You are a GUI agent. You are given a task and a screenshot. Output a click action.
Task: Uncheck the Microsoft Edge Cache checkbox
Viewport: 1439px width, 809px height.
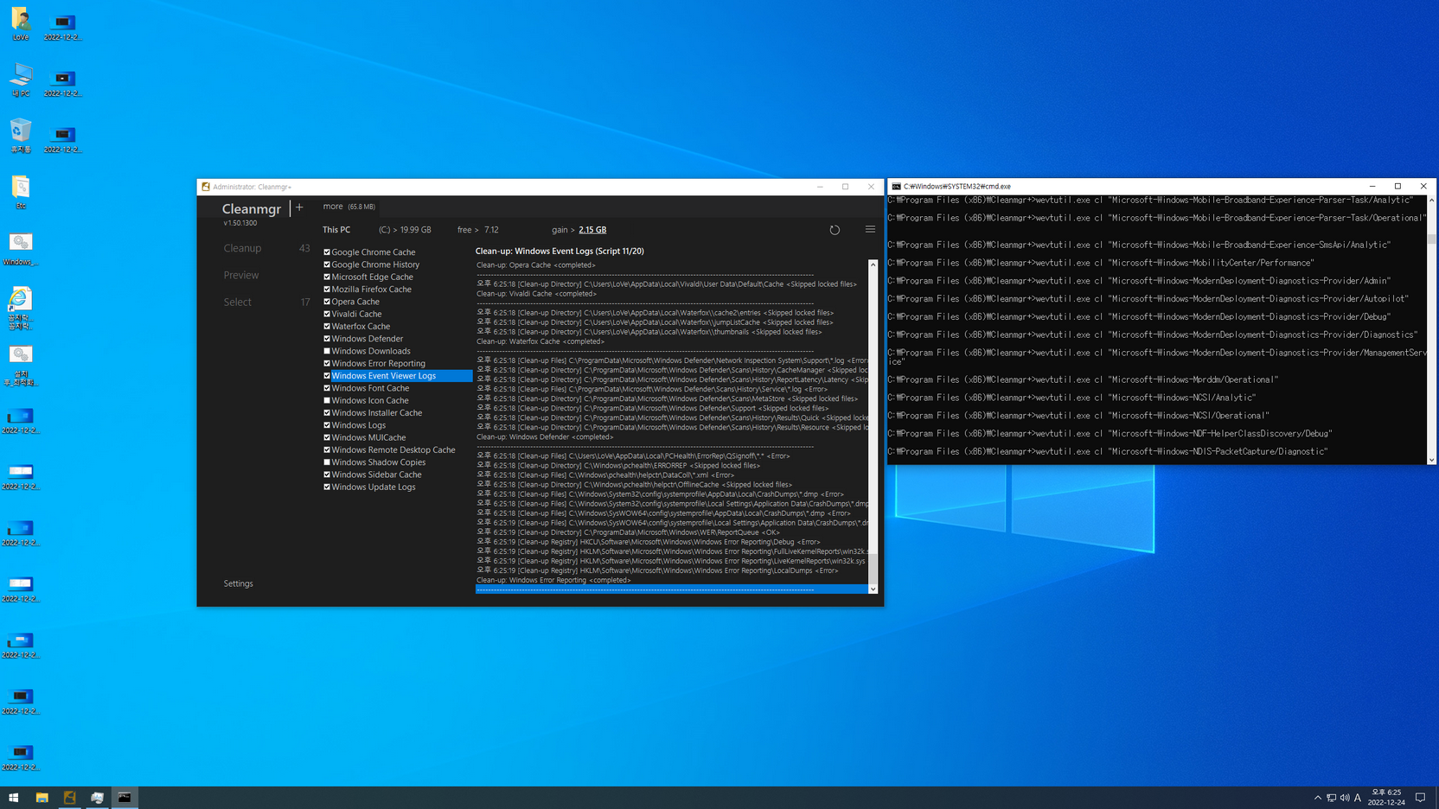327,277
